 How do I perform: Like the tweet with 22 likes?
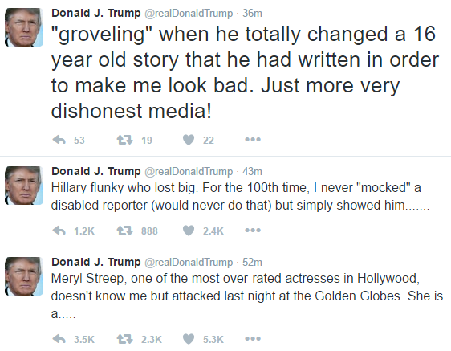(x=189, y=140)
